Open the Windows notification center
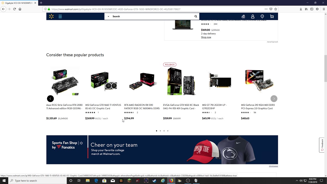 322,181
